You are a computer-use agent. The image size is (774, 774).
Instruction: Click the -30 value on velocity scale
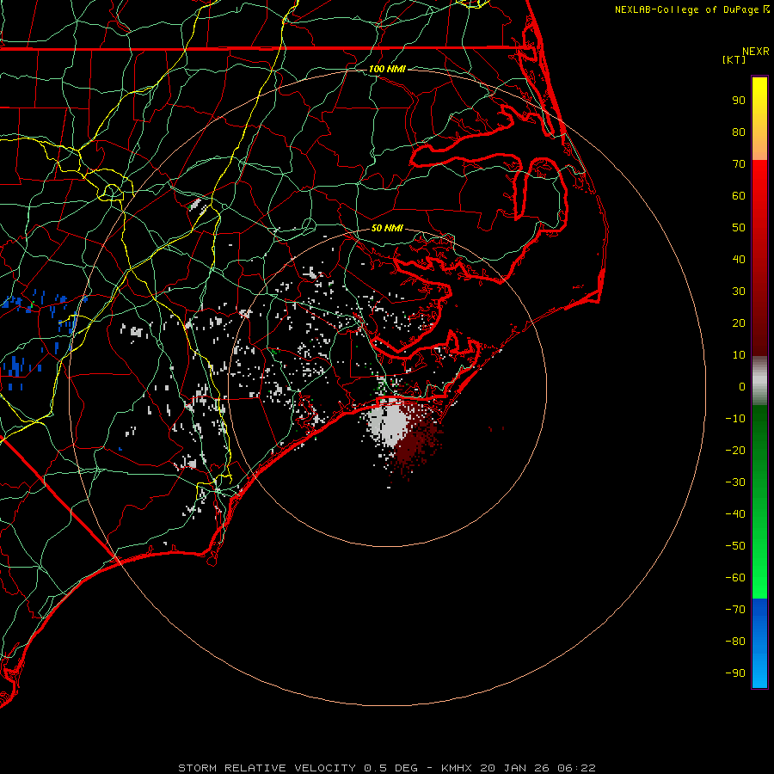click(x=735, y=482)
